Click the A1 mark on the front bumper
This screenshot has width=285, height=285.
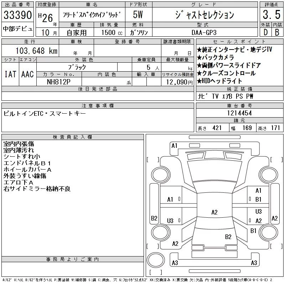click(174, 146)
